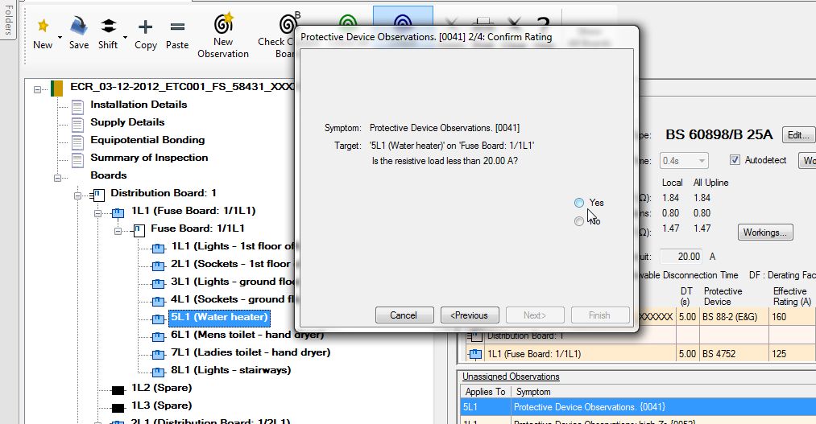Click the Edit... button next to BS 60898/B 25A
Image resolution: width=816 pixels, height=424 pixels.
click(x=797, y=135)
